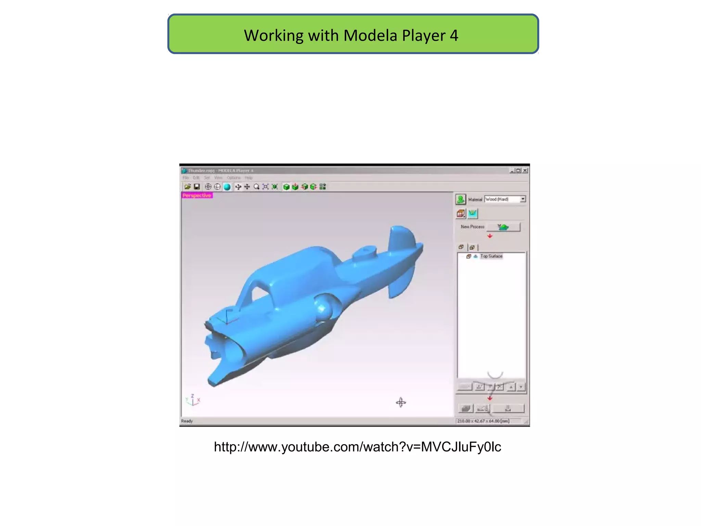Click the move process up arrow button
701x526 pixels.
click(511, 387)
